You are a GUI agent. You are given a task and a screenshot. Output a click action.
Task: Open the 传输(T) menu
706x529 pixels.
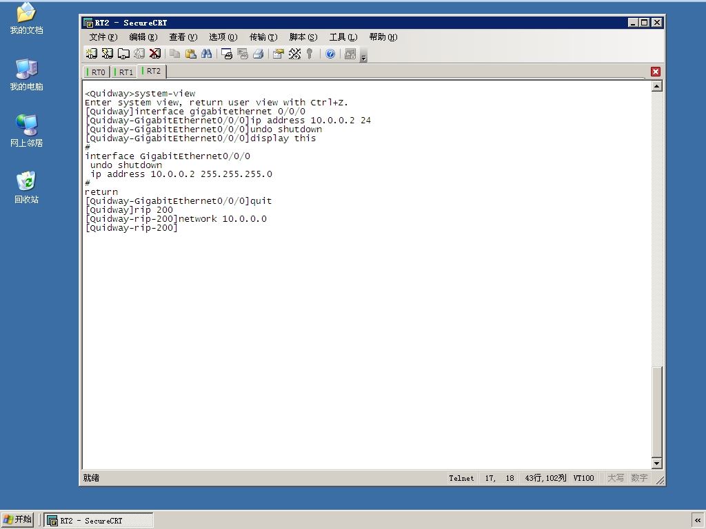click(263, 37)
